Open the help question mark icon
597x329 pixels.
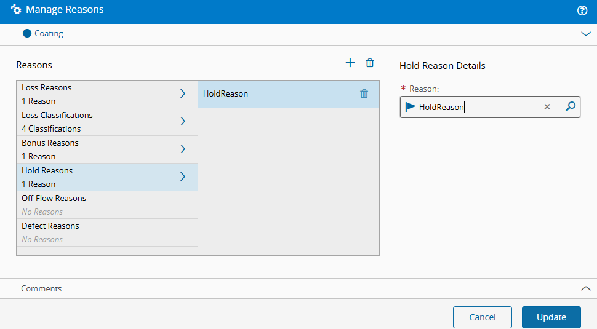coord(582,10)
